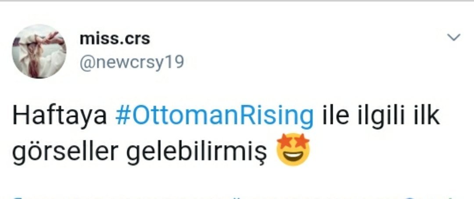This screenshot has width=474, height=199.
Task: Open the miss.crs display name profile
Action: coord(115,39)
